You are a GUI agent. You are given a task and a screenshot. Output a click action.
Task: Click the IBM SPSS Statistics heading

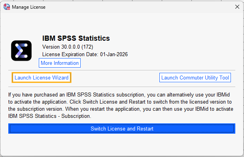click(76, 38)
